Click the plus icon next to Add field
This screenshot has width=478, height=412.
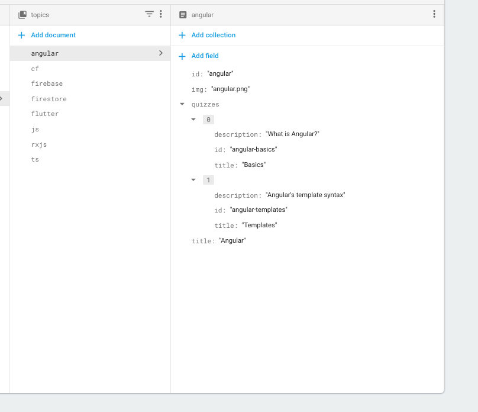182,56
